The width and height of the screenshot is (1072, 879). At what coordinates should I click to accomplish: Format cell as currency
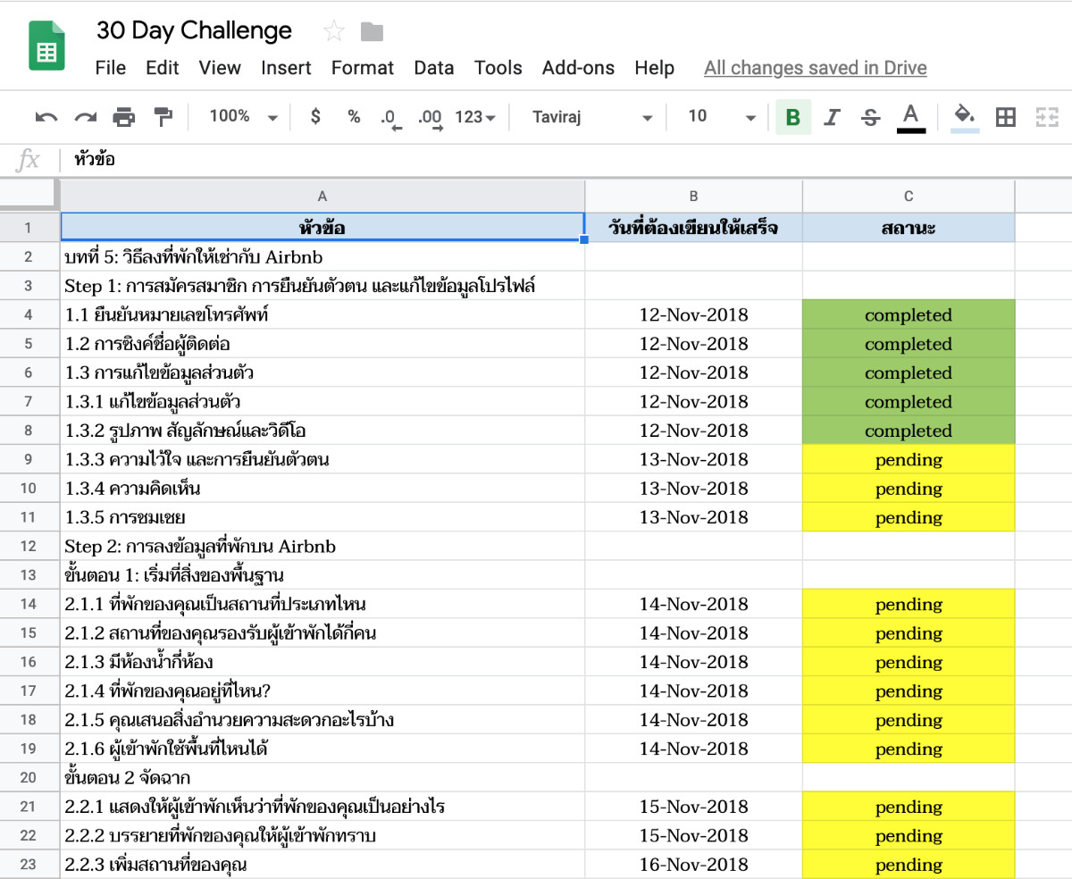click(315, 116)
